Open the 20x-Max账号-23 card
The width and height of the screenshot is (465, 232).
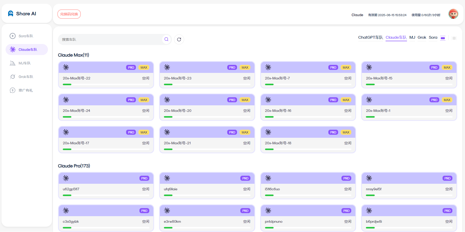tap(207, 75)
